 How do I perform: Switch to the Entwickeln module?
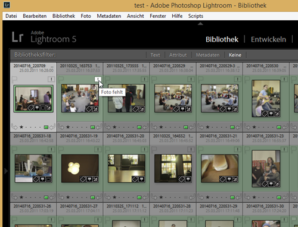(268, 39)
